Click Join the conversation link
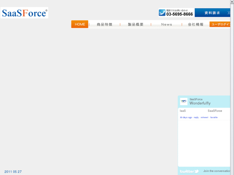 [x=217, y=171]
